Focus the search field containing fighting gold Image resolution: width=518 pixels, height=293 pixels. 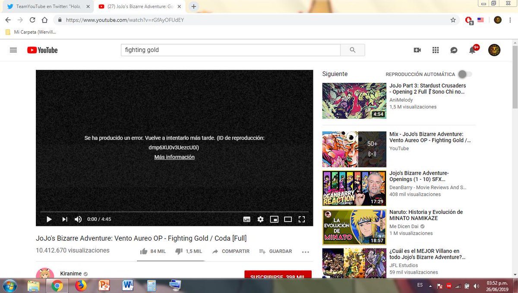coord(231,50)
